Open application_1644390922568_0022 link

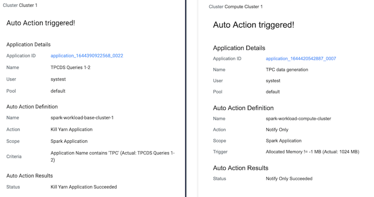pos(87,56)
